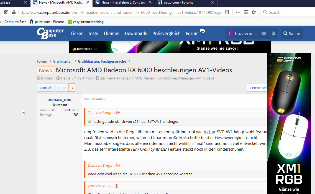This screenshot has width=315, height=194.
Task: Bookmark this page with star icon
Action: coord(254,12)
